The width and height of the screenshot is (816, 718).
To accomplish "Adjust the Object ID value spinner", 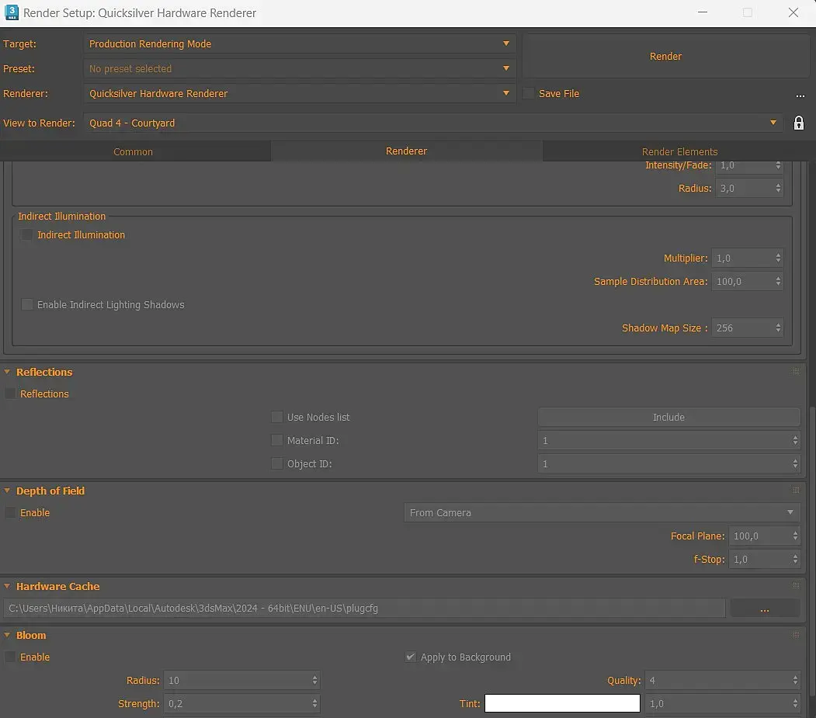I will pos(795,463).
